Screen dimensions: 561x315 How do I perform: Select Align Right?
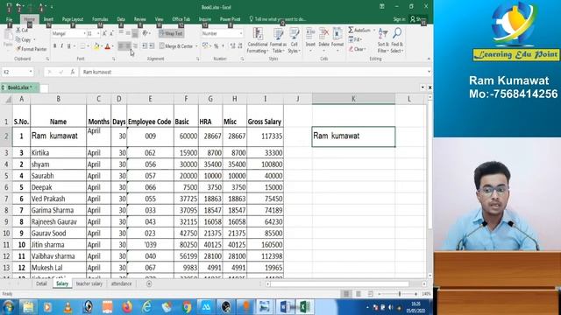click(x=135, y=46)
